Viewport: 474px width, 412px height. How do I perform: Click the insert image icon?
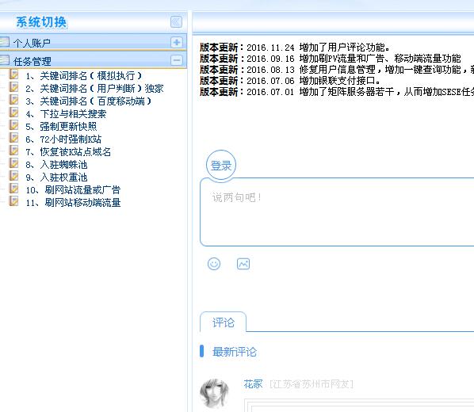[x=243, y=264]
